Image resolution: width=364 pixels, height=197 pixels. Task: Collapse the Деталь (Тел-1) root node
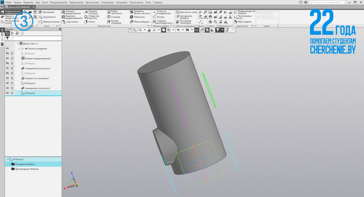pyautogui.click(x=18, y=44)
